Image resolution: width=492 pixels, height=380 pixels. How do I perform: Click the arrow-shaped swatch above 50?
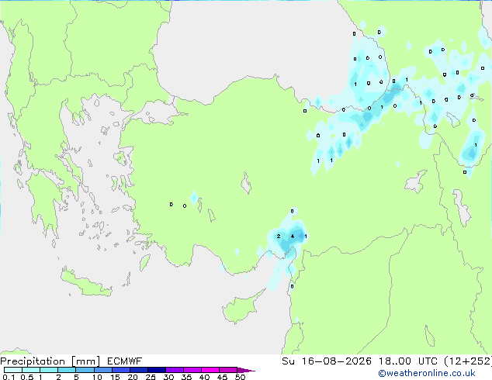click(x=244, y=370)
